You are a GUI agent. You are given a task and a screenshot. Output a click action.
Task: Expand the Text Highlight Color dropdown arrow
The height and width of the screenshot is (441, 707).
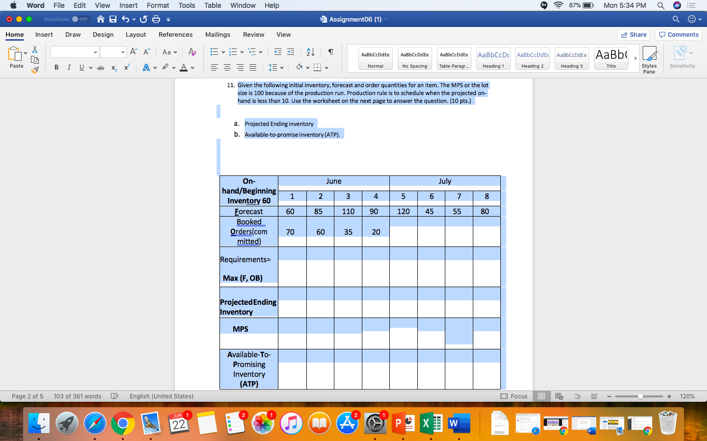174,67
